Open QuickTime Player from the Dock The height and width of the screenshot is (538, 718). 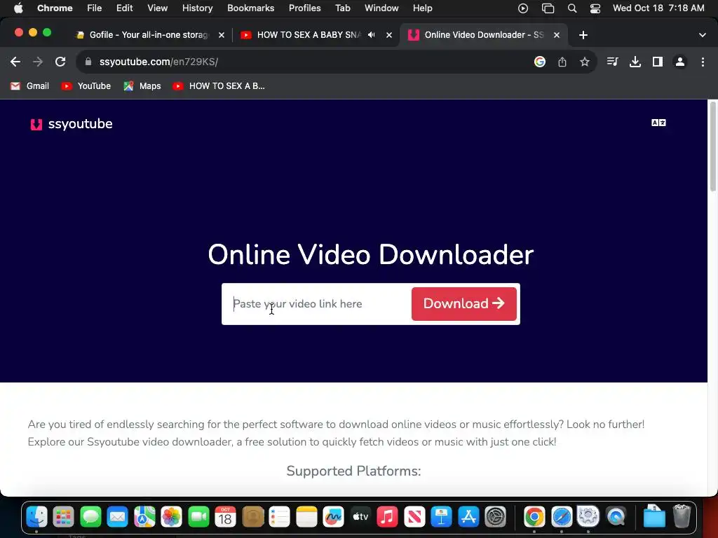pos(616,517)
